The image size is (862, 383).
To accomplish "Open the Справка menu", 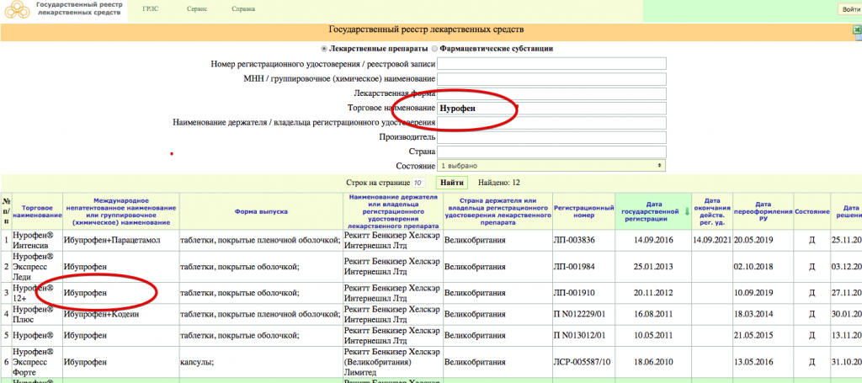I will tap(243, 9).
